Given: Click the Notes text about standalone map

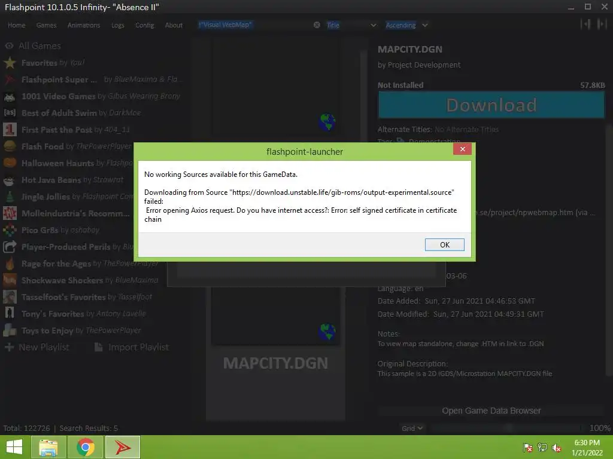Looking at the screenshot, I should pos(460,344).
